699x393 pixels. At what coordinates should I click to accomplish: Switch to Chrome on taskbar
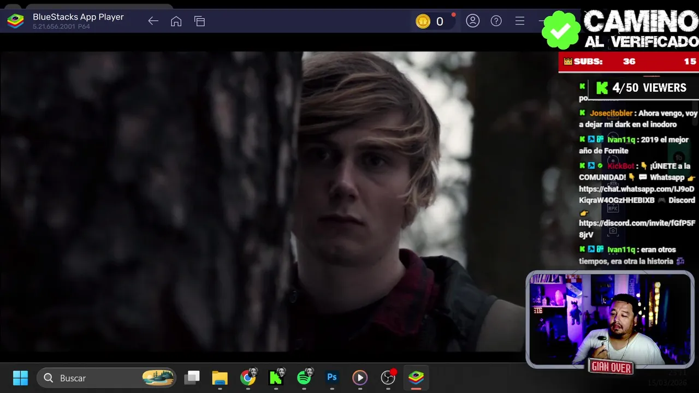(x=248, y=377)
